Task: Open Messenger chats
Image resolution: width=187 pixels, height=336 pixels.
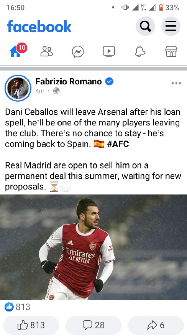Action: tap(77, 52)
